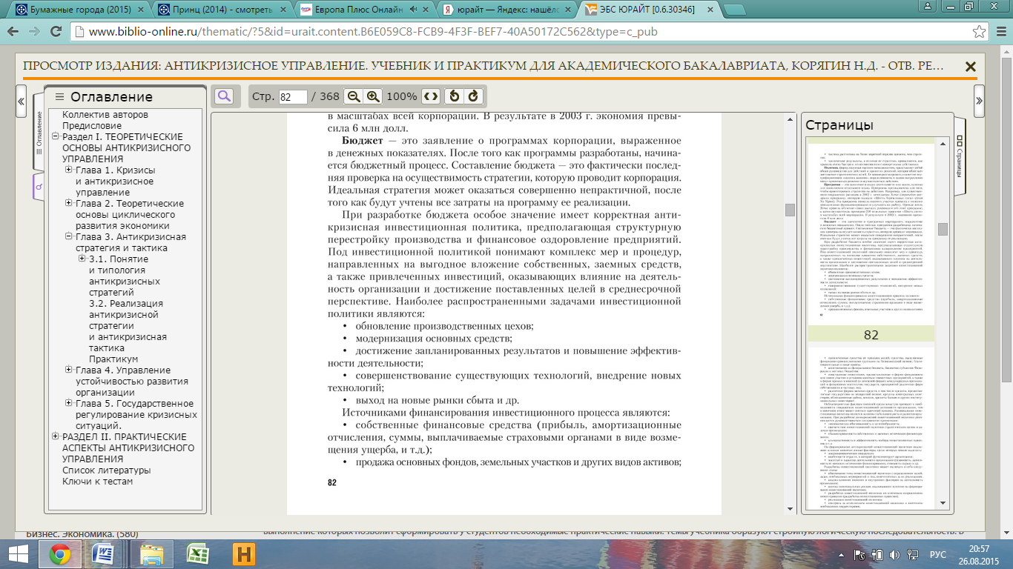Collapse the left table of contents panel
This screenshot has width=1013, height=569.
click(x=21, y=101)
